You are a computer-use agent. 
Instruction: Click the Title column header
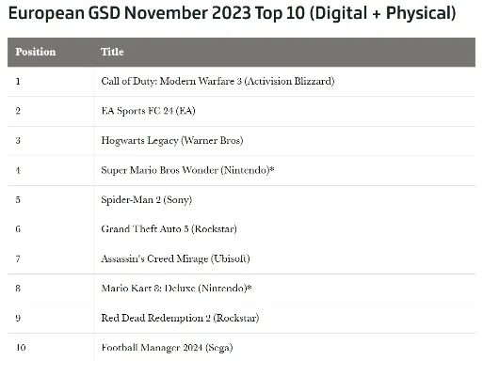pos(112,52)
